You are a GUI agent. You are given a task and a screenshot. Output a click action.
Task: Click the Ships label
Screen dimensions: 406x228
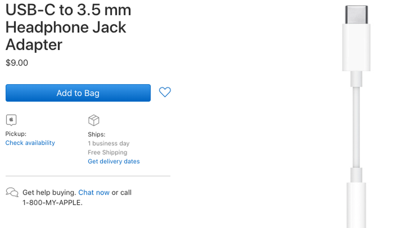[97, 134]
